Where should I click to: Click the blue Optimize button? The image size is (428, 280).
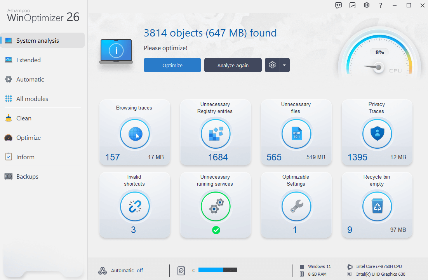click(x=172, y=65)
